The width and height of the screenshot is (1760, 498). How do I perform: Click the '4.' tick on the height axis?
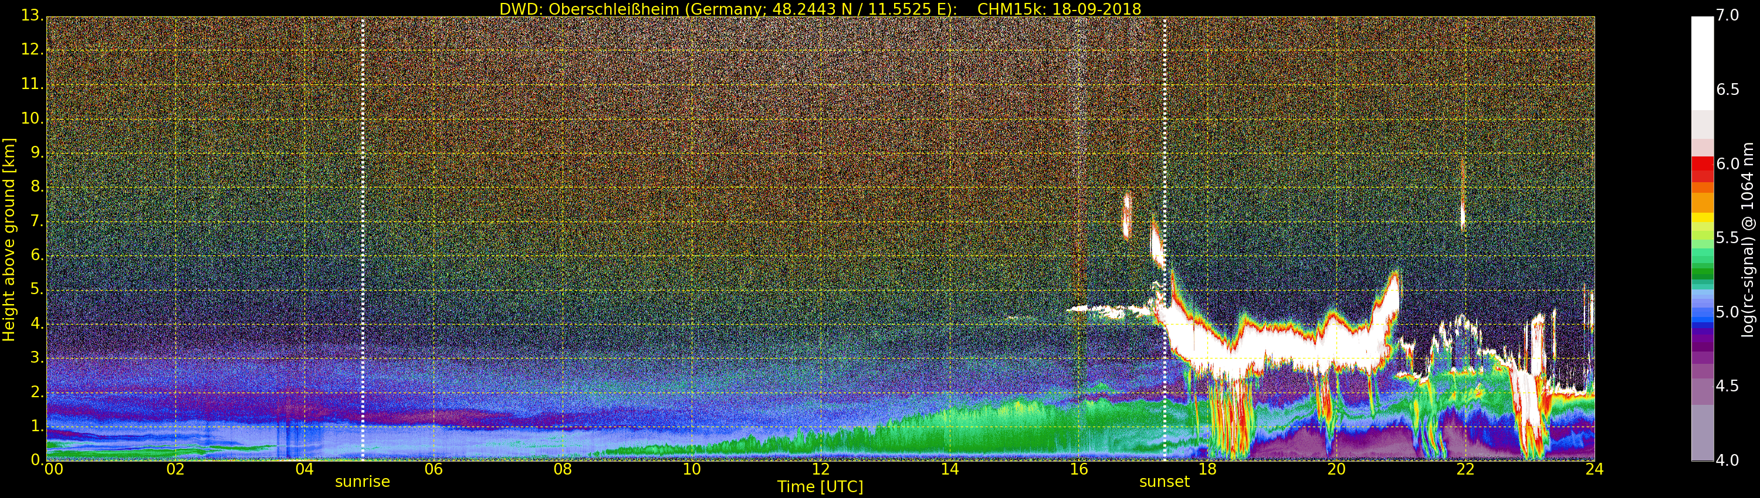[37, 323]
